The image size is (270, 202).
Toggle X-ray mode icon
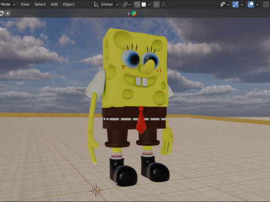[x=266, y=4]
